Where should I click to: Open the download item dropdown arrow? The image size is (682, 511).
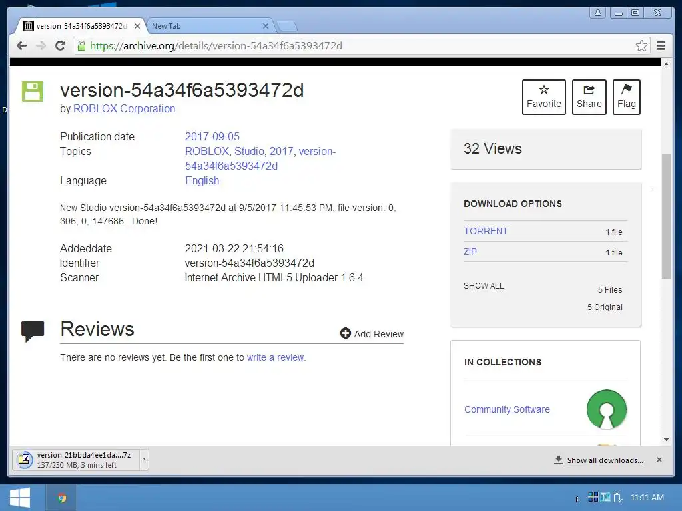coord(144,459)
